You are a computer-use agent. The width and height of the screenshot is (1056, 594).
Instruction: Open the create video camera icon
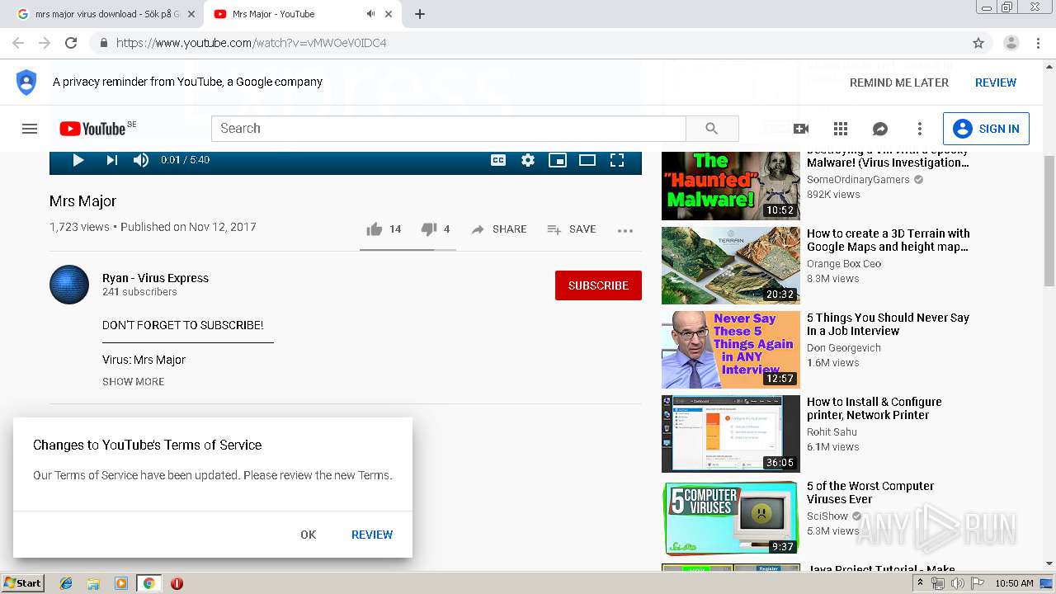pos(800,129)
